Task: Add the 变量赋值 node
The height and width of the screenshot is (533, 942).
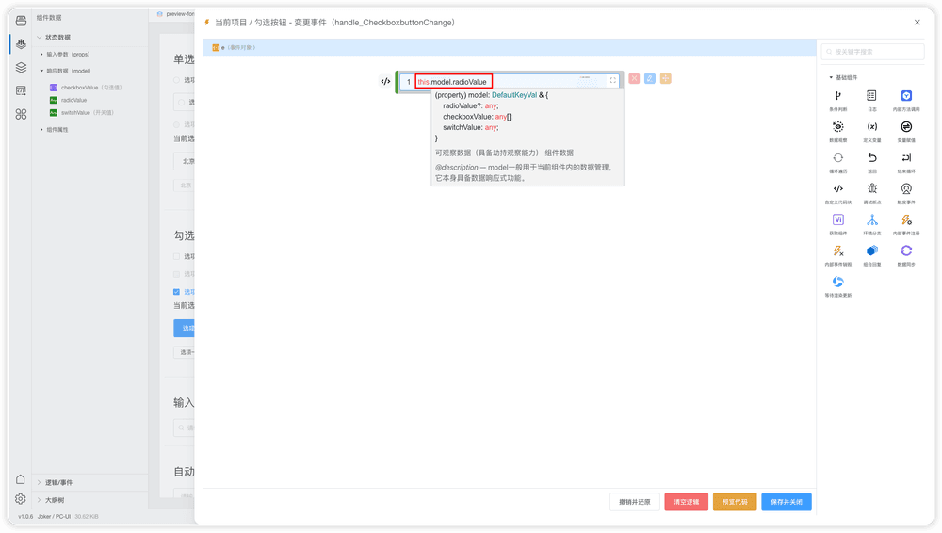Action: [x=906, y=132]
